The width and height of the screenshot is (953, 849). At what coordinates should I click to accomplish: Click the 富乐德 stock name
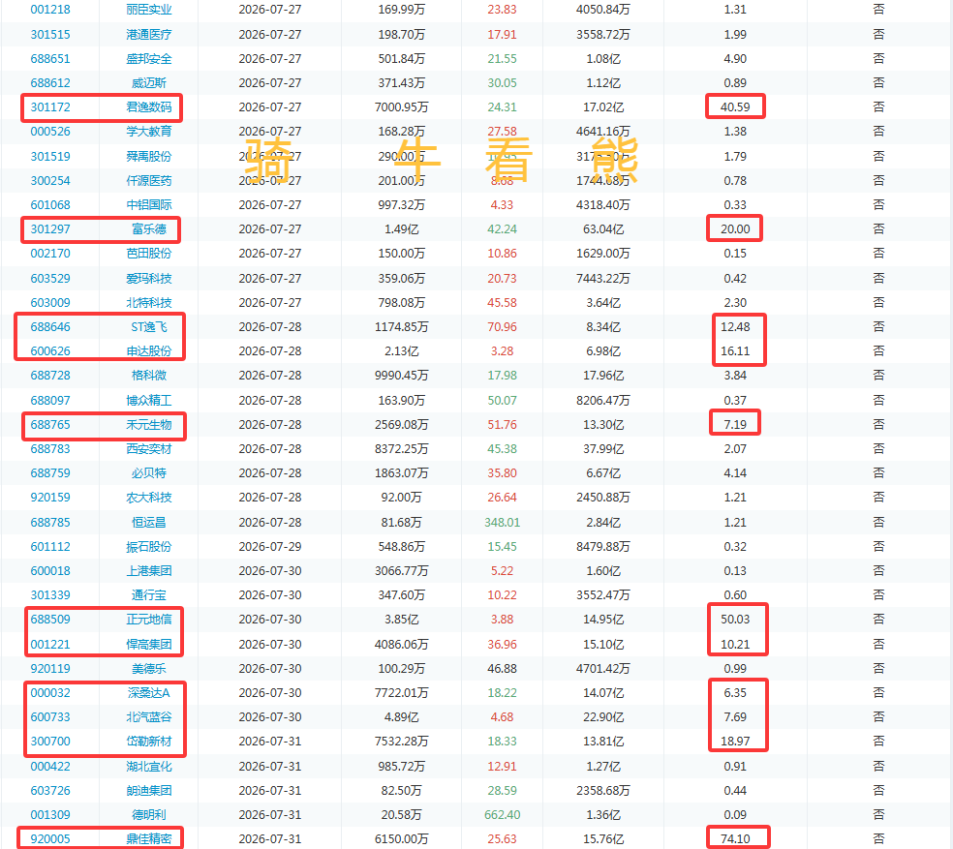click(149, 229)
